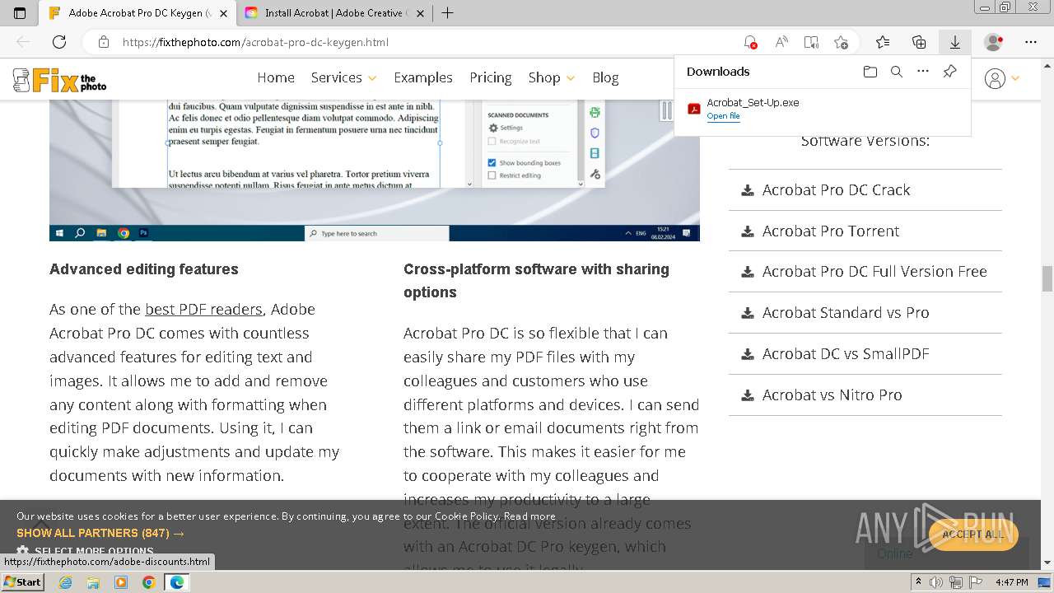Go to the Home menu item
This screenshot has height=593, width=1054.
tap(276, 77)
